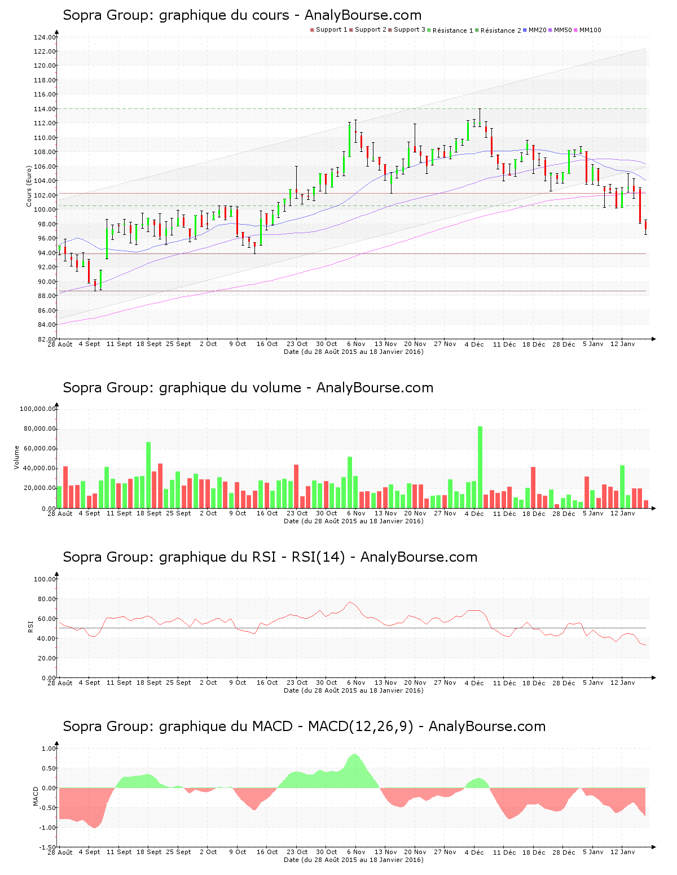Select the 'graphique du RSI - RSI(14)' title
This screenshot has width=677, height=875.
(x=270, y=557)
